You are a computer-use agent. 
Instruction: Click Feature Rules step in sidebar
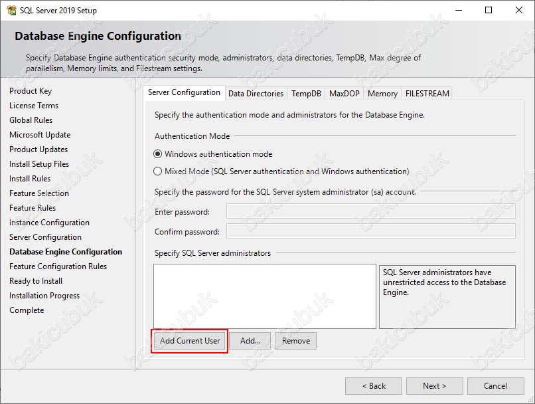coord(33,208)
